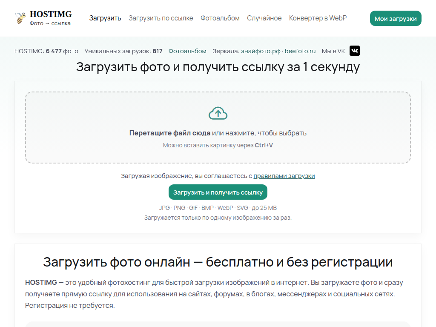The width and height of the screenshot is (436, 327).
Task: View a Случайное photo
Action: coord(264,18)
